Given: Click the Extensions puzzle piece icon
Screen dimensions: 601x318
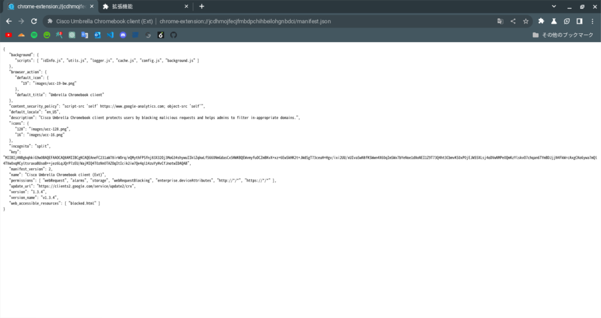Looking at the screenshot, I should pyautogui.click(x=541, y=21).
